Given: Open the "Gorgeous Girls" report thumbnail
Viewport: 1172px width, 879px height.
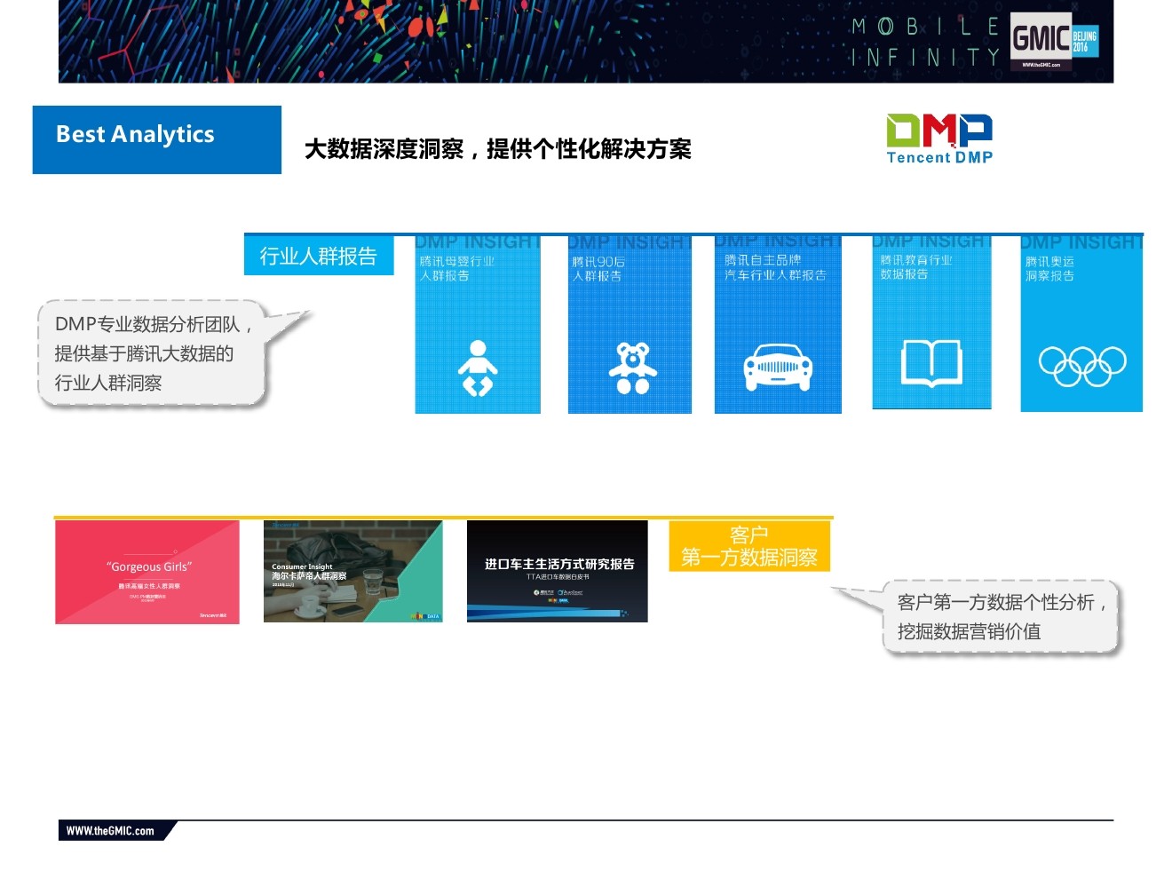Looking at the screenshot, I should tap(147, 572).
